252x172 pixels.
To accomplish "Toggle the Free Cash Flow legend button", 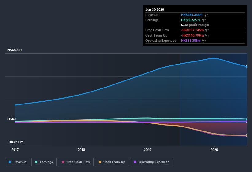I will tap(76, 162).
